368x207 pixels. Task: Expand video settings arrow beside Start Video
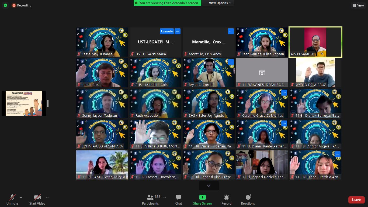click(x=47, y=197)
